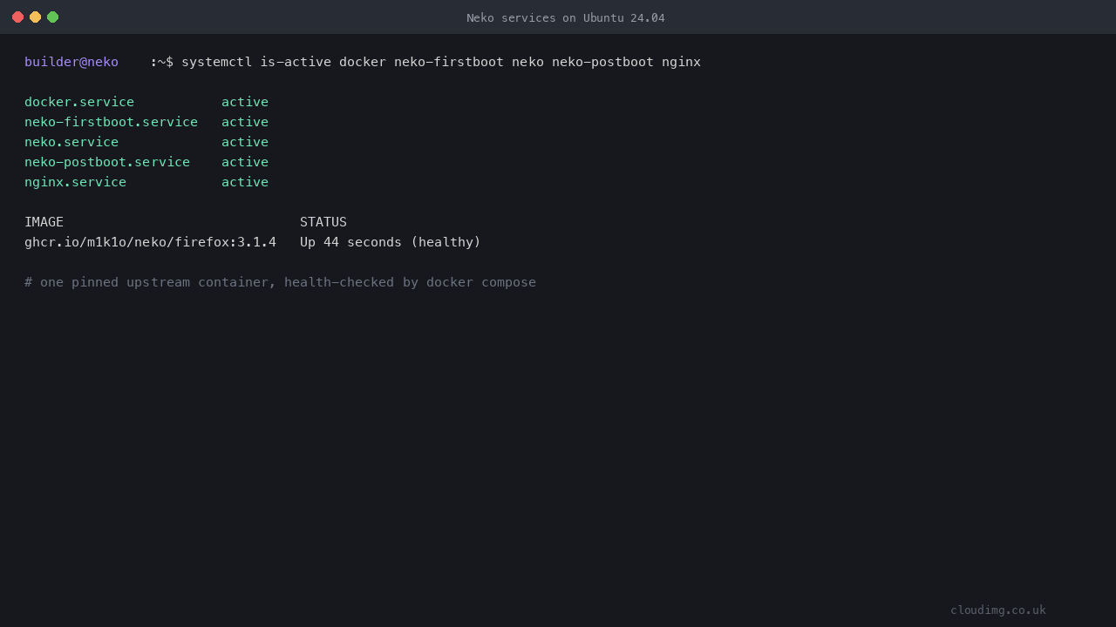Click the ghcr.io/m1k1o/neko/firefox:3.1.4 image name
Image resolution: width=1116 pixels, height=627 pixels.
click(150, 242)
